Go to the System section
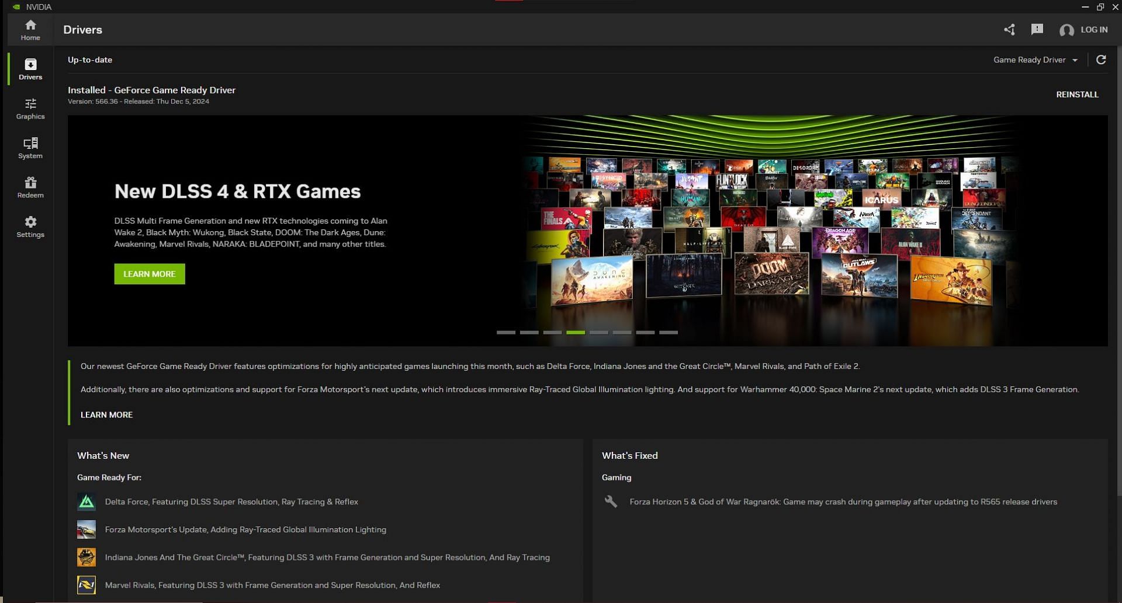Screen dimensions: 1122x603 click(x=30, y=148)
